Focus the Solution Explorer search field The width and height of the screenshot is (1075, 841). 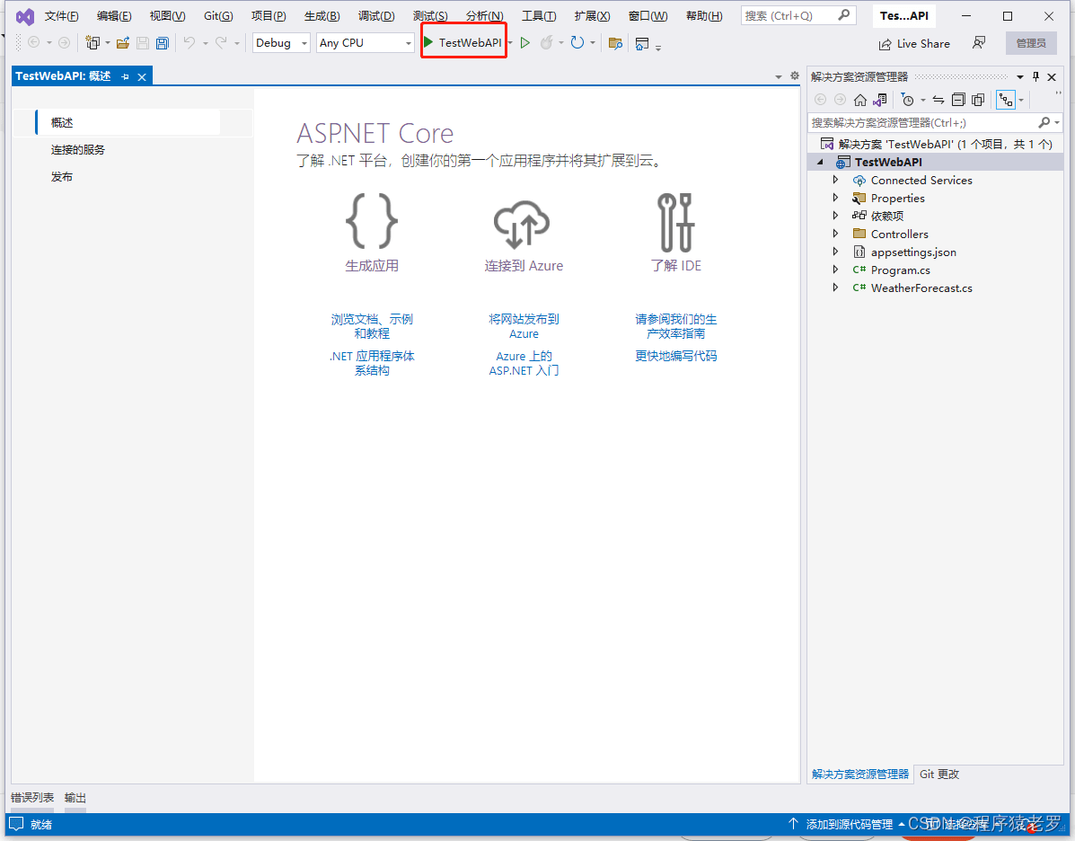[935, 122]
